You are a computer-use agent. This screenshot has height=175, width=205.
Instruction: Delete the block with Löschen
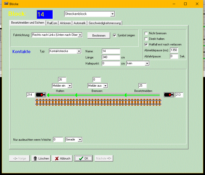41,158
